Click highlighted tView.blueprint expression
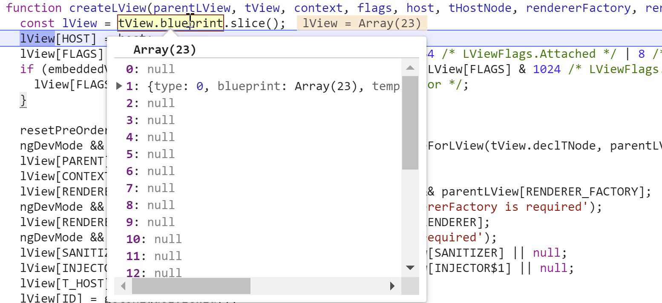 [171, 23]
